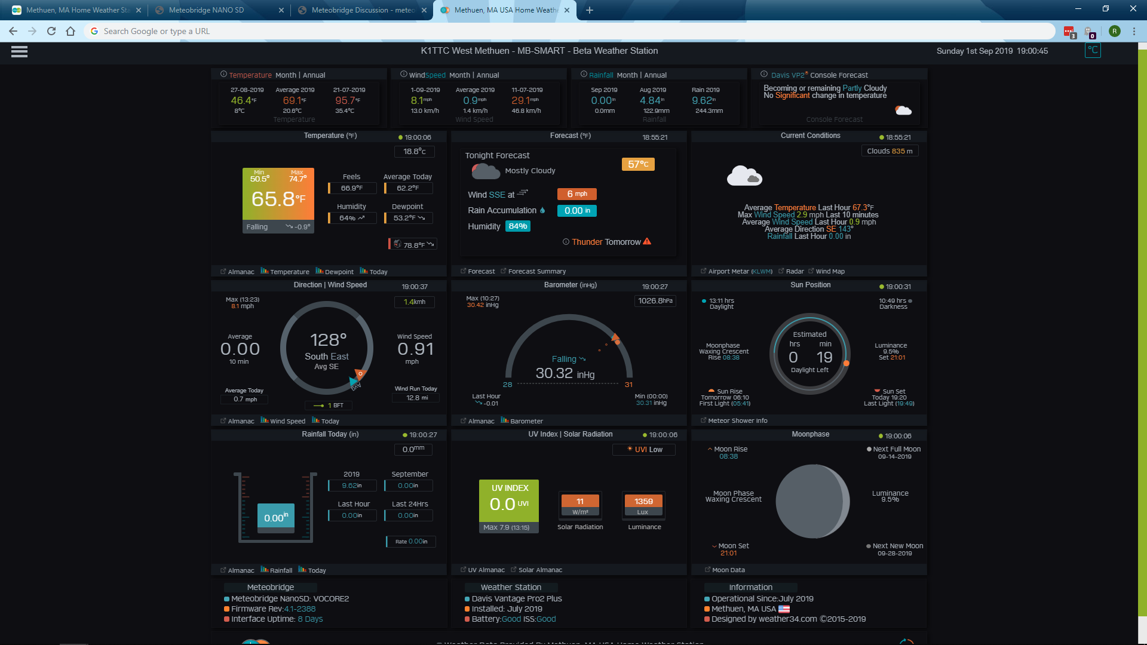Open a new tab with the plus button
Screen dimensions: 1147x645
point(590,10)
